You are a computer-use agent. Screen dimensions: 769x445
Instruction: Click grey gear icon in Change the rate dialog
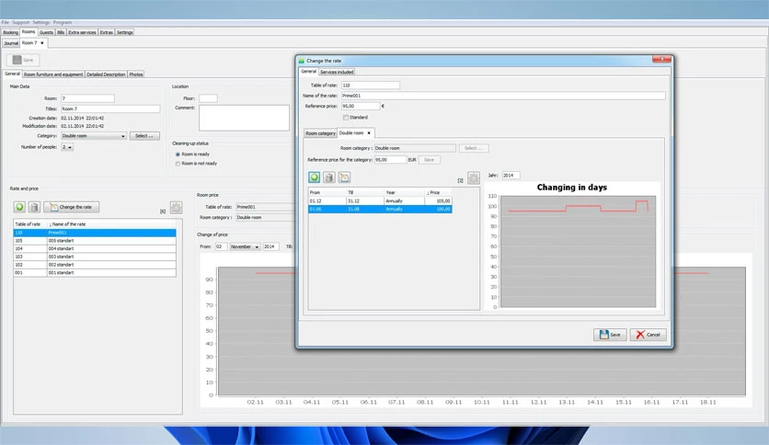click(474, 177)
